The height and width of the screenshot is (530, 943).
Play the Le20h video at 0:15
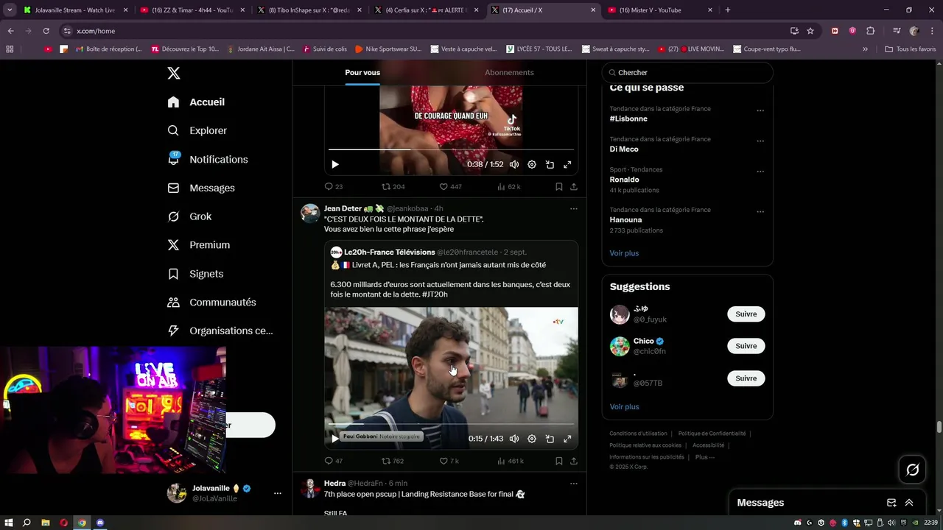pos(335,439)
